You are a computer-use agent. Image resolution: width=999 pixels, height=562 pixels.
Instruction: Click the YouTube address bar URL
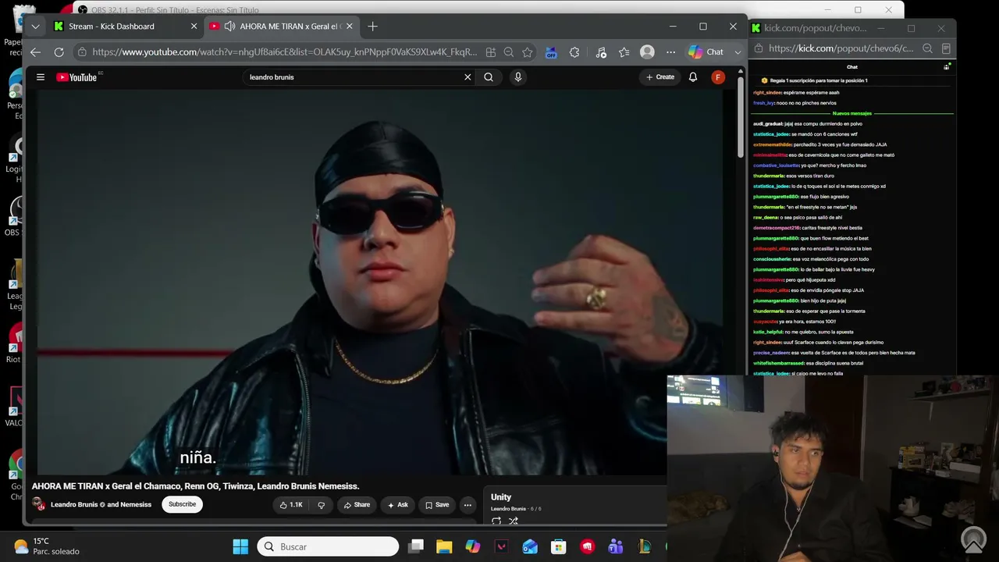pyautogui.click(x=284, y=52)
